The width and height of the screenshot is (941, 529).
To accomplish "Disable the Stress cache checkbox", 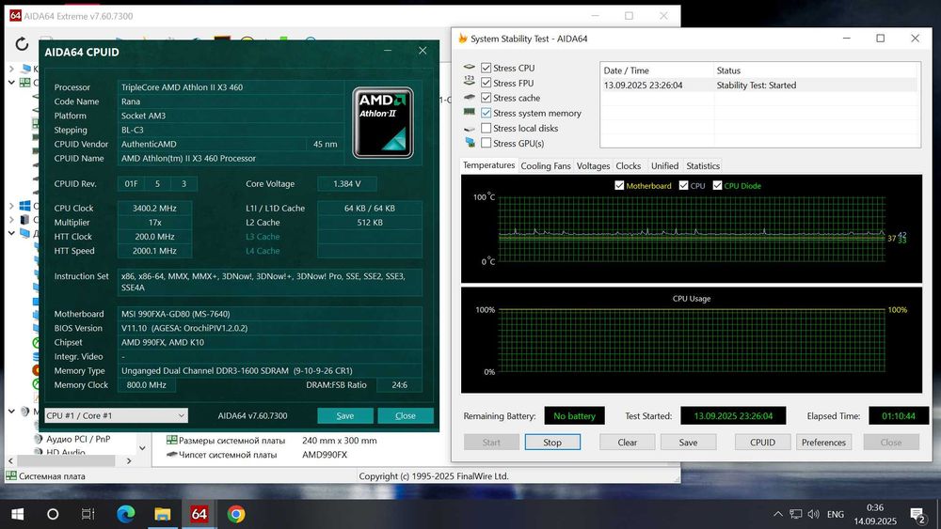I will point(486,98).
